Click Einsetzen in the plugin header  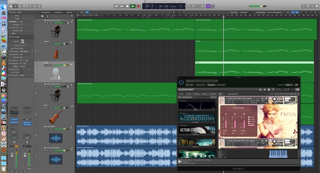point(221,85)
